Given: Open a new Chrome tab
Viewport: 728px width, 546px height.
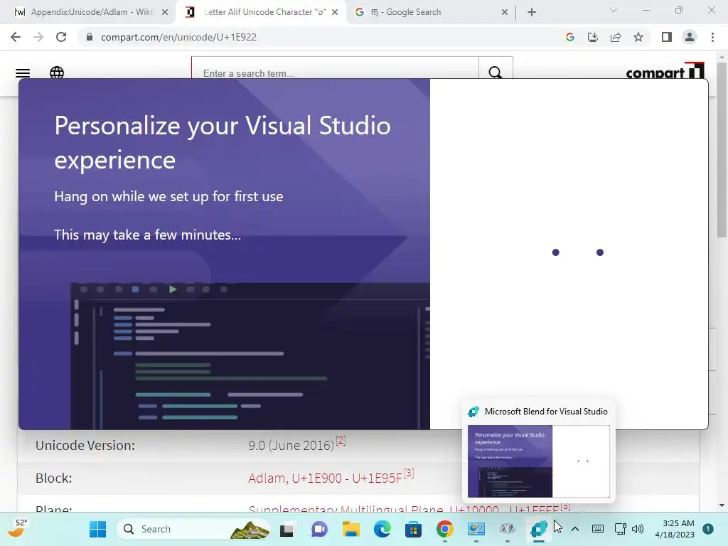Looking at the screenshot, I should [532, 13].
